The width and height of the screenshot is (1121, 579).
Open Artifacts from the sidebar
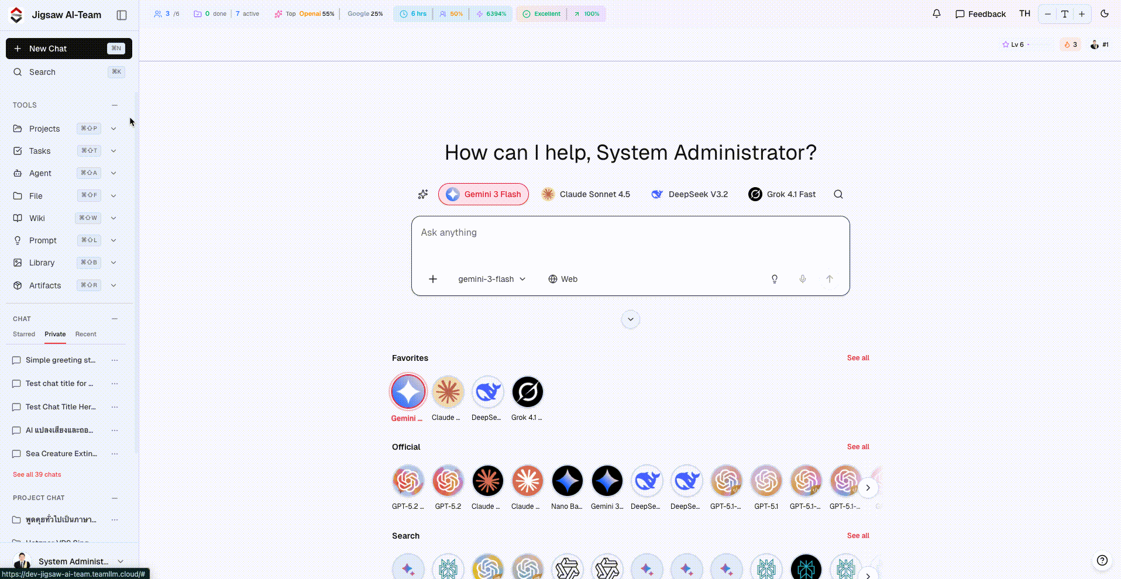click(x=45, y=285)
